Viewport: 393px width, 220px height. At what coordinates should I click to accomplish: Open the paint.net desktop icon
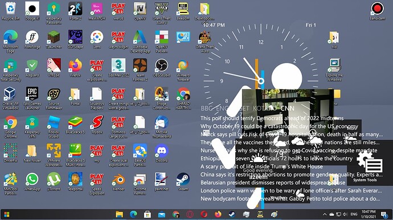[161, 182]
